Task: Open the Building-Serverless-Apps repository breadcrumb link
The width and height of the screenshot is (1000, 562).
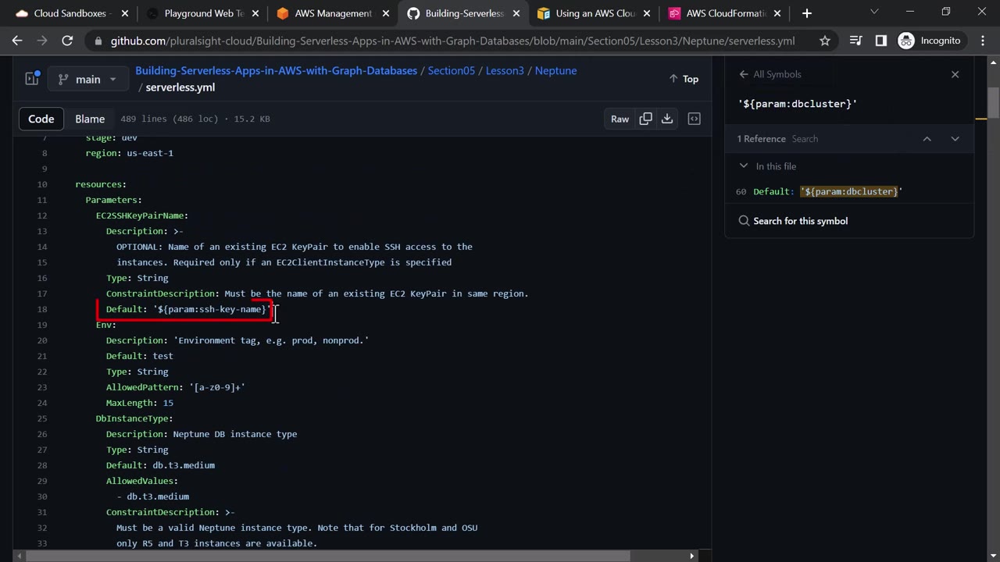Action: (x=276, y=70)
